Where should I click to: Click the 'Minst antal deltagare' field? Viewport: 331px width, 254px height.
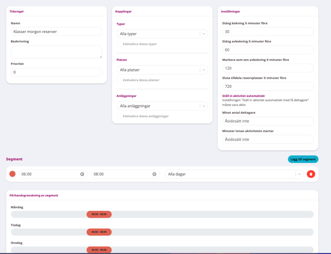point(268,121)
